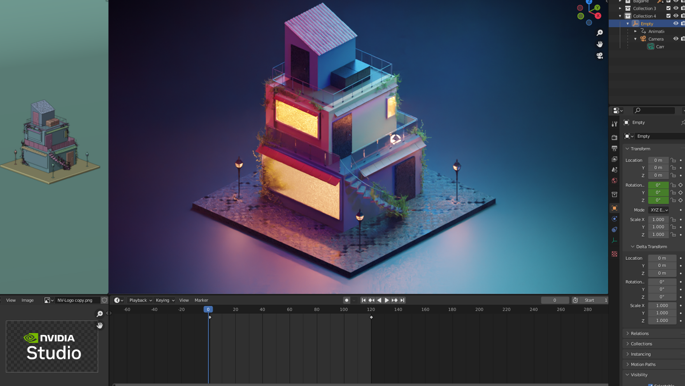Open rotation Mode dropdown XYZ Euler
685x386 pixels.
[x=658, y=210]
